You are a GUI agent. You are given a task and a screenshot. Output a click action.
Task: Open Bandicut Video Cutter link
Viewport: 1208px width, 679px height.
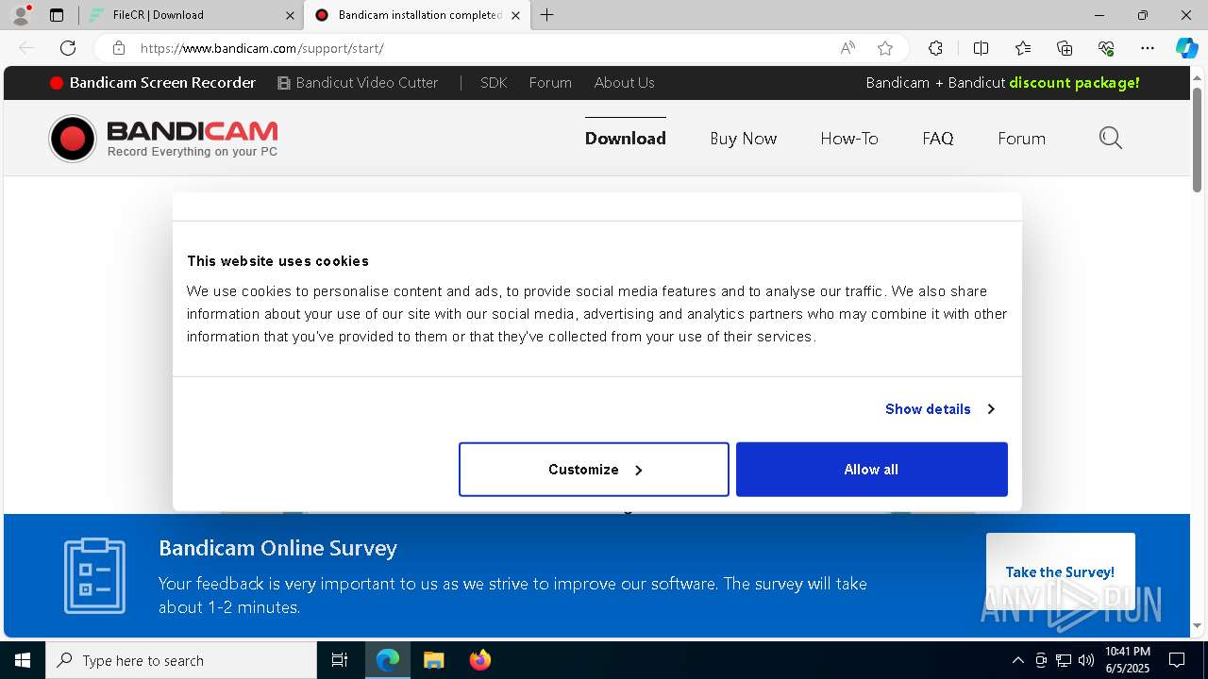click(x=358, y=83)
